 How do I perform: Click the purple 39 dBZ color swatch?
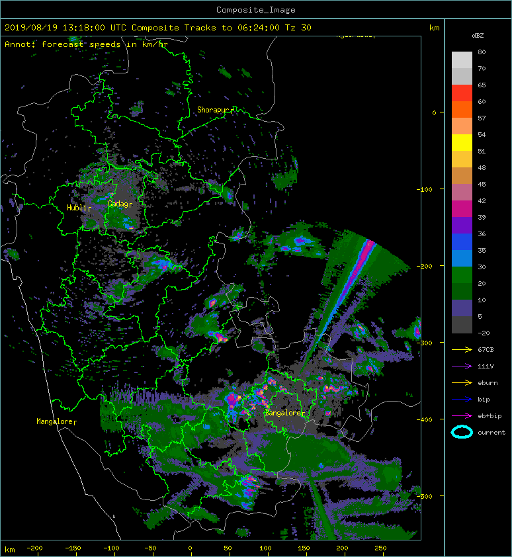pyautogui.click(x=462, y=225)
